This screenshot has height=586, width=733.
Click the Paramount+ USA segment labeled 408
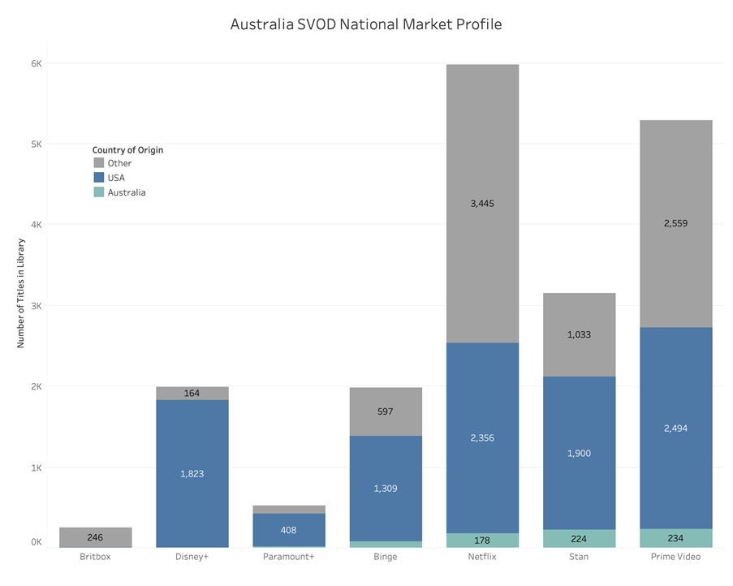289,530
